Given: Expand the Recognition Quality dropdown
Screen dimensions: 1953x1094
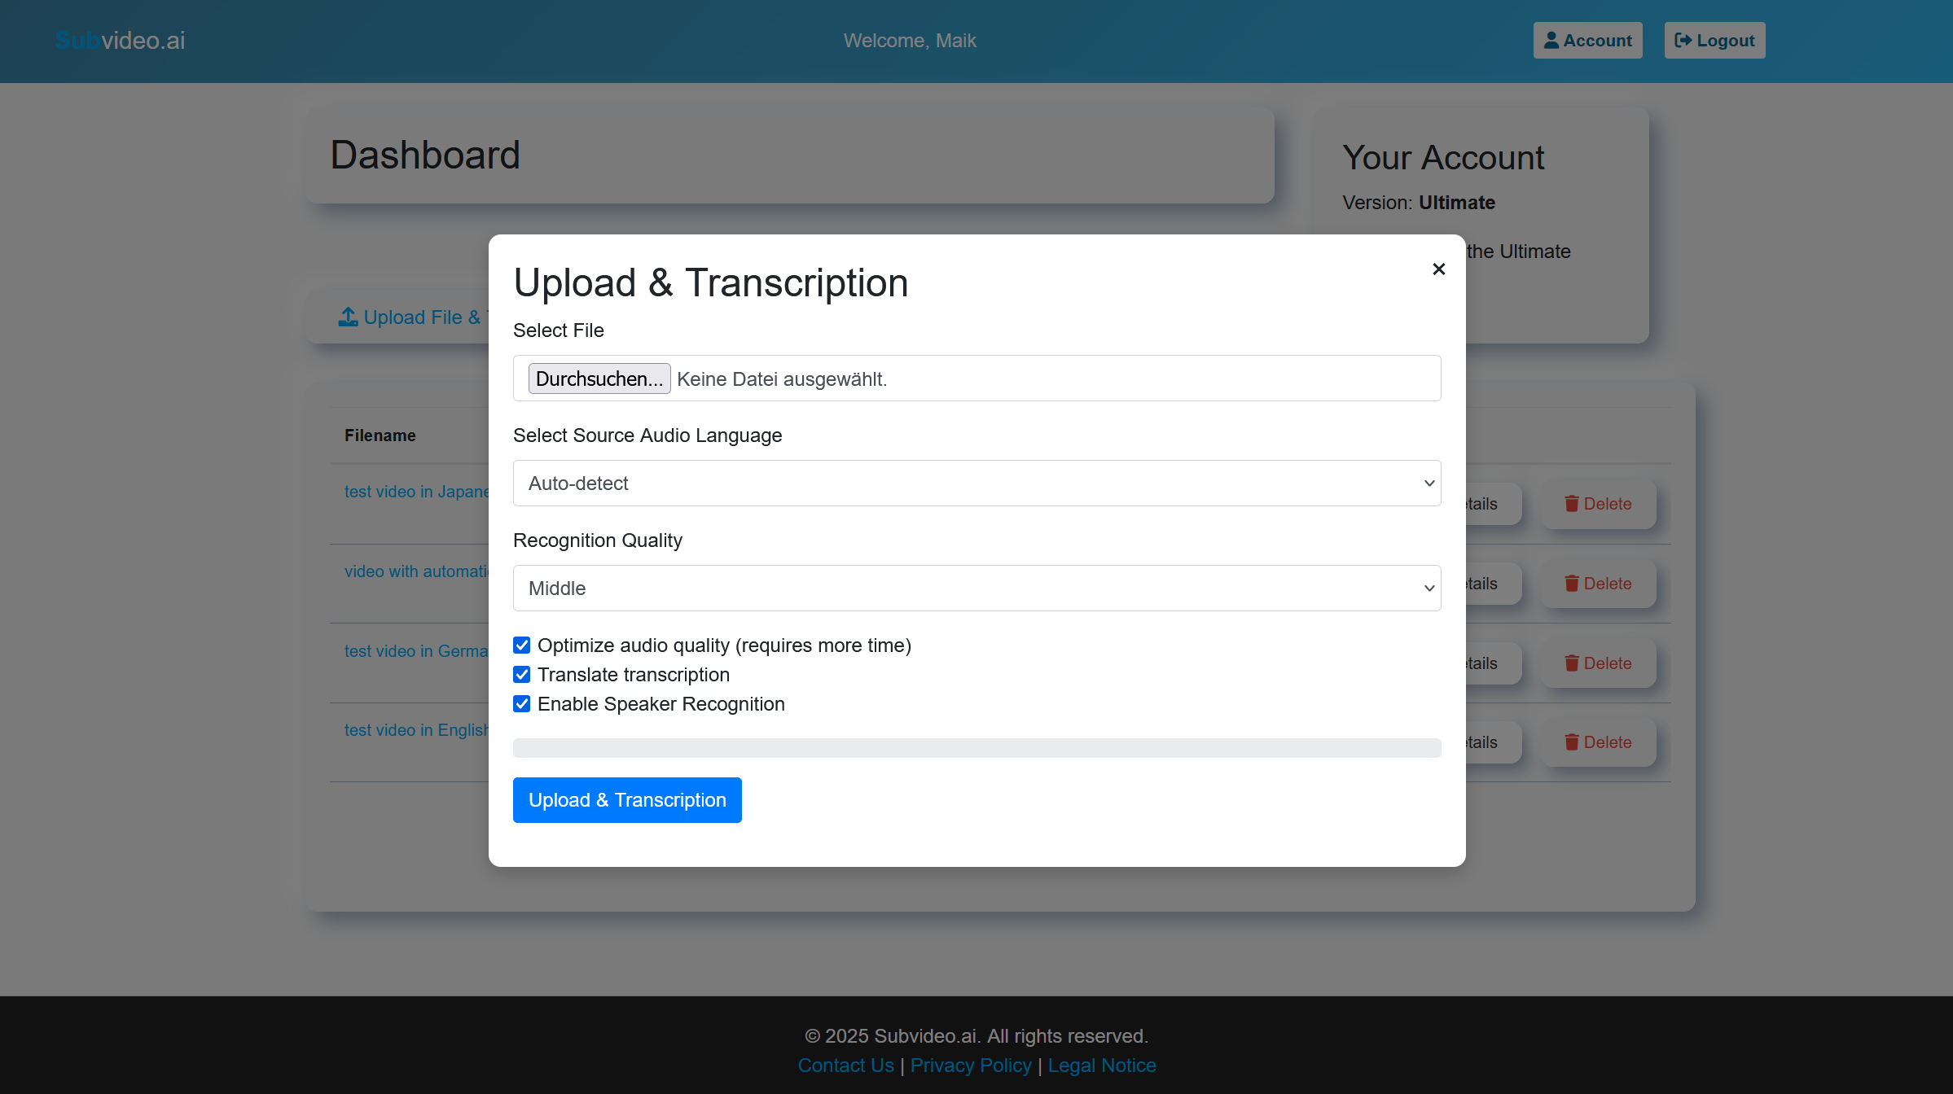Looking at the screenshot, I should pos(977,589).
